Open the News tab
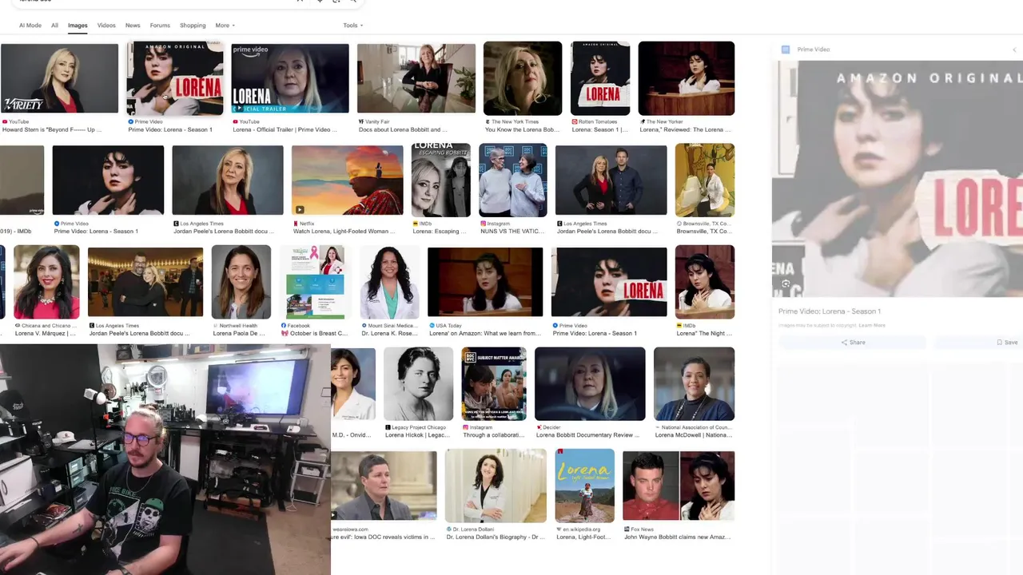The image size is (1023, 575). (x=133, y=26)
